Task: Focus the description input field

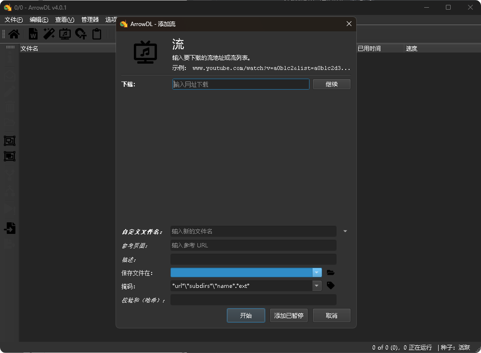Action: 253,259
